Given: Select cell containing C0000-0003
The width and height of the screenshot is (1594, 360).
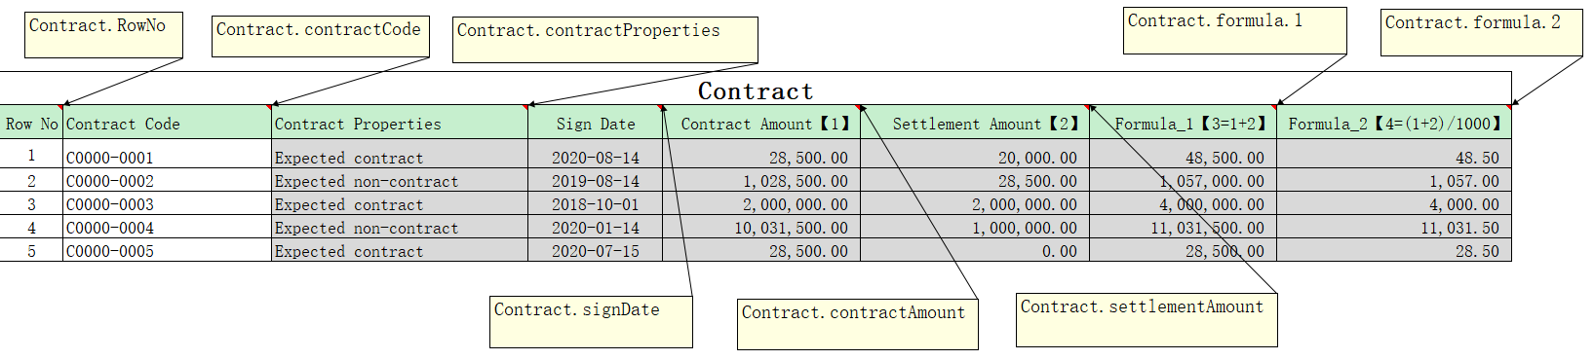Looking at the screenshot, I should click(x=167, y=203).
